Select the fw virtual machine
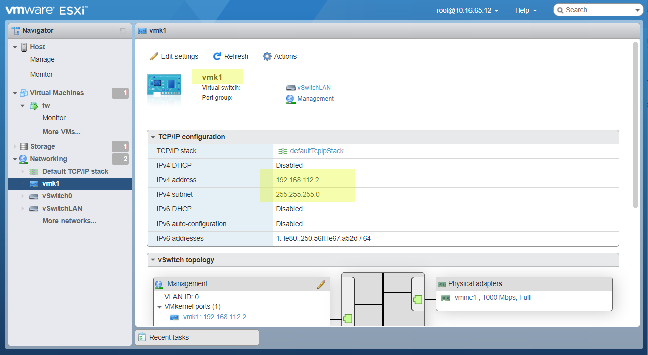The width and height of the screenshot is (648, 355). pyautogui.click(x=46, y=105)
